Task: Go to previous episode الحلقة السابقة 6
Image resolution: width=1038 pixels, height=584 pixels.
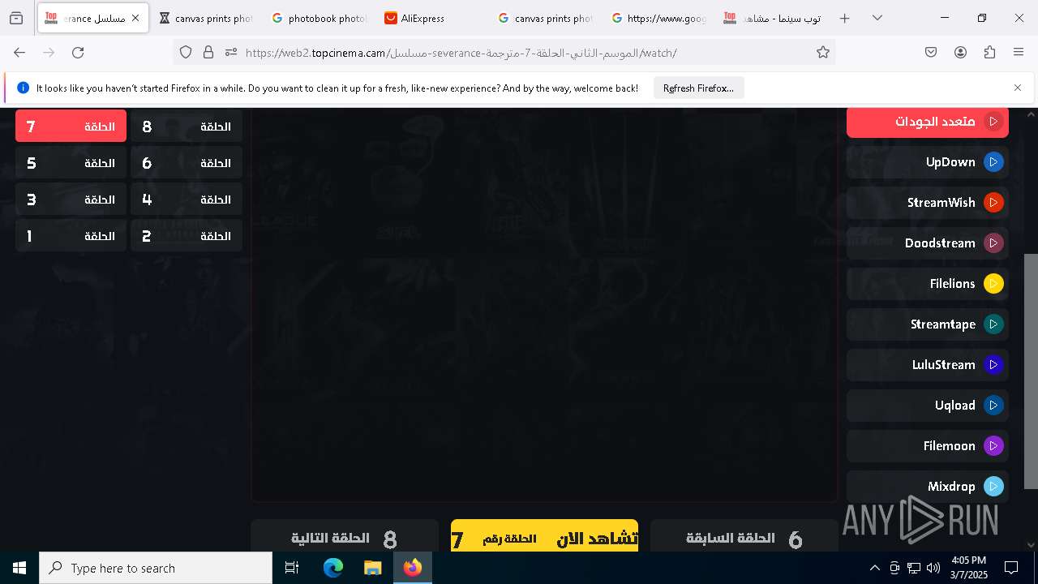Action: click(x=744, y=536)
